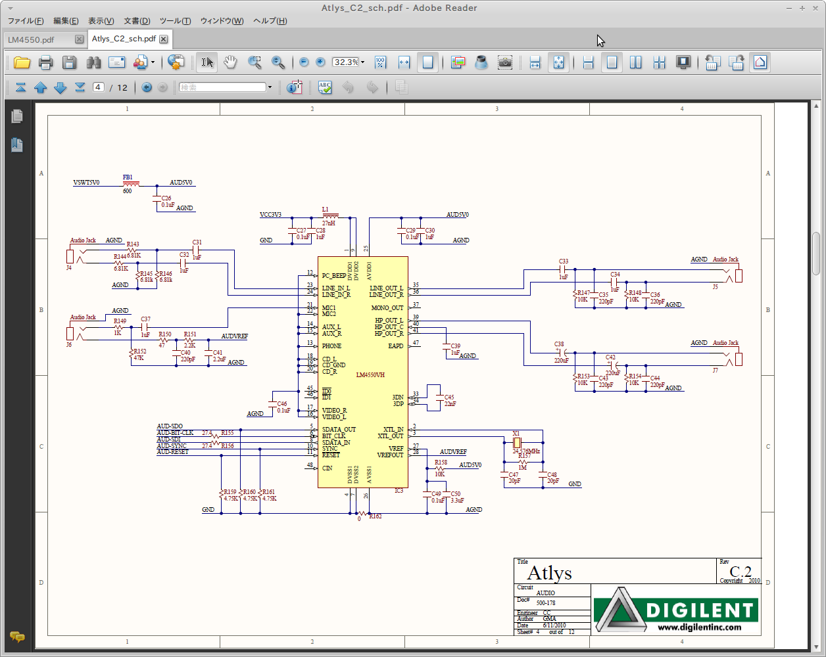This screenshot has height=657, width=826.
Task: Select the Hand tool for panning
Action: 231,62
